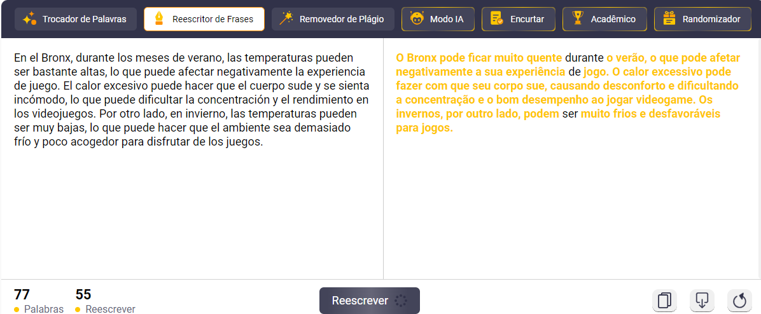
Task: Select the highlighted phrase "o verão, o que pode afetar"
Action: click(673, 58)
